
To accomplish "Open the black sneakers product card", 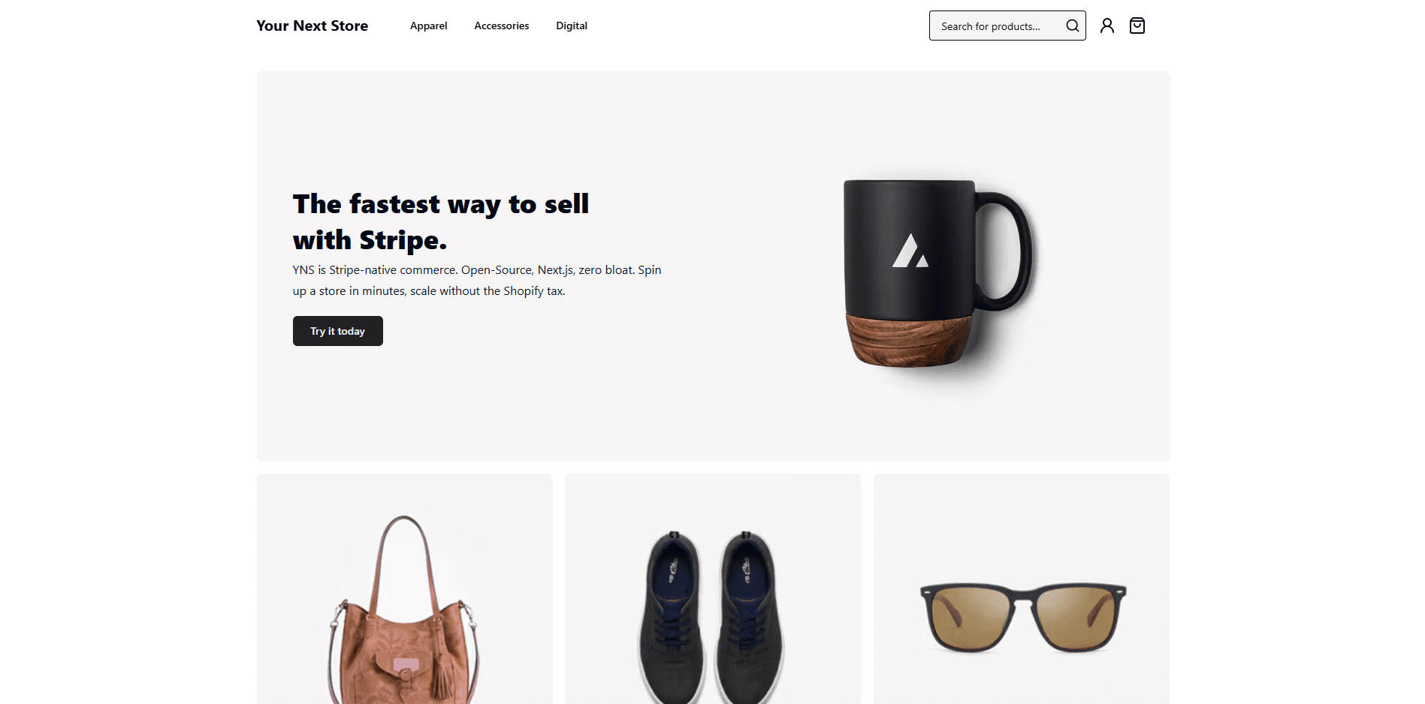I will pyautogui.click(x=713, y=589).
